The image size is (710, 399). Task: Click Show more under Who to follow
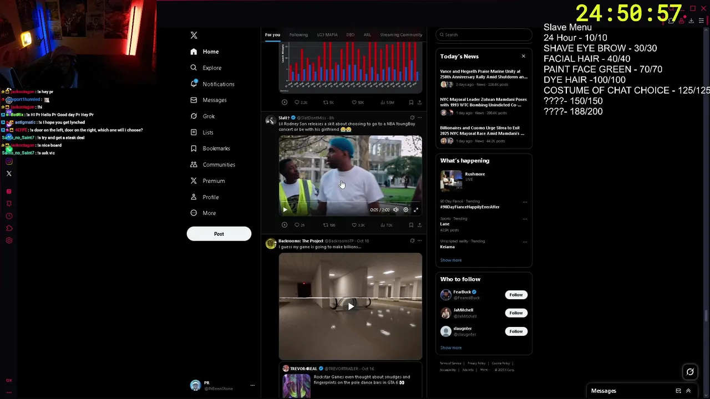pos(451,347)
